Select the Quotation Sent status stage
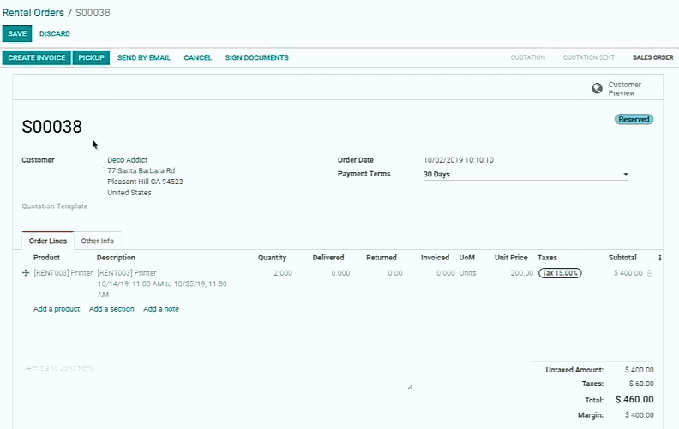Viewport: 679px width, 429px height. 588,57
